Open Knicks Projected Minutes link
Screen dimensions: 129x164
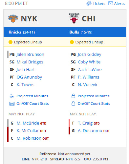click(32, 96)
